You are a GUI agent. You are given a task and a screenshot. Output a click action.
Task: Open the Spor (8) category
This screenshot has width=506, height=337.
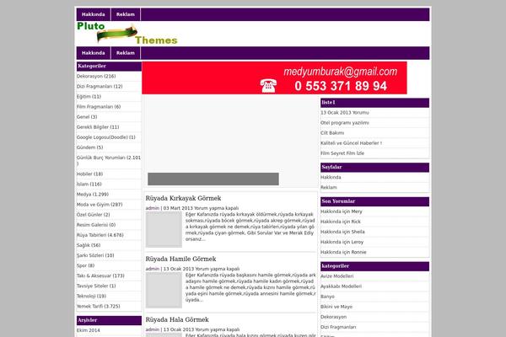(85, 265)
